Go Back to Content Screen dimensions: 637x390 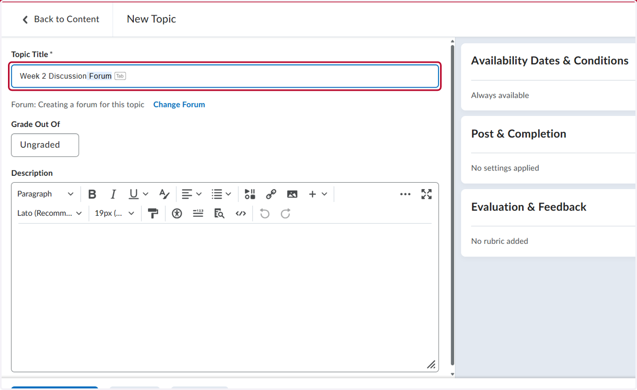[x=60, y=19]
